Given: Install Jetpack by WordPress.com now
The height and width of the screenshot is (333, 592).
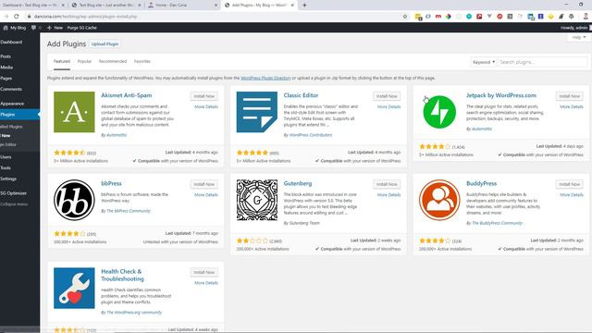Looking at the screenshot, I should (570, 96).
